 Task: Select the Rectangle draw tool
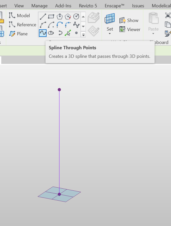coord(51,17)
